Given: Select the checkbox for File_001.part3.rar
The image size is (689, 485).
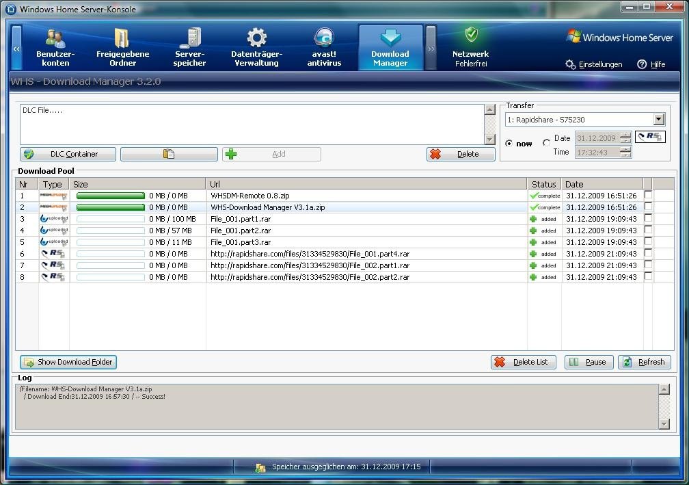Looking at the screenshot, I should 648,241.
